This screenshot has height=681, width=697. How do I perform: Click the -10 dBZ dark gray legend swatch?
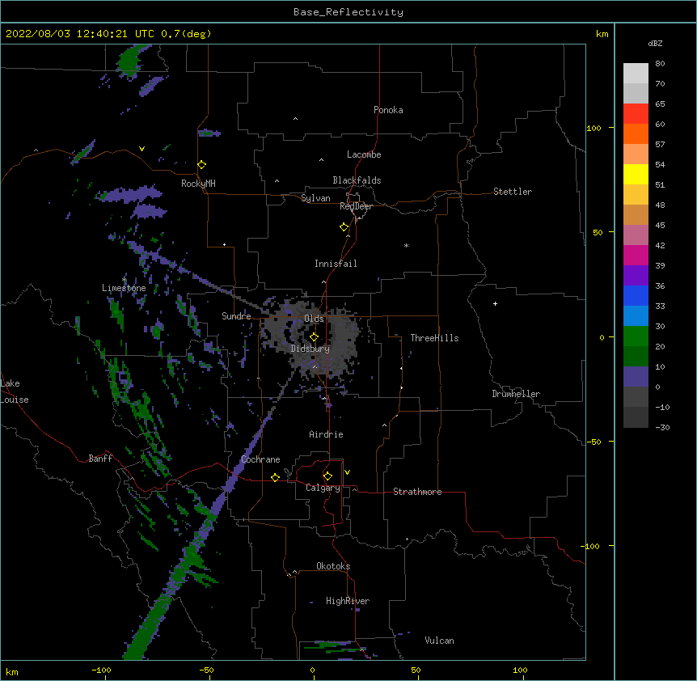(636, 417)
